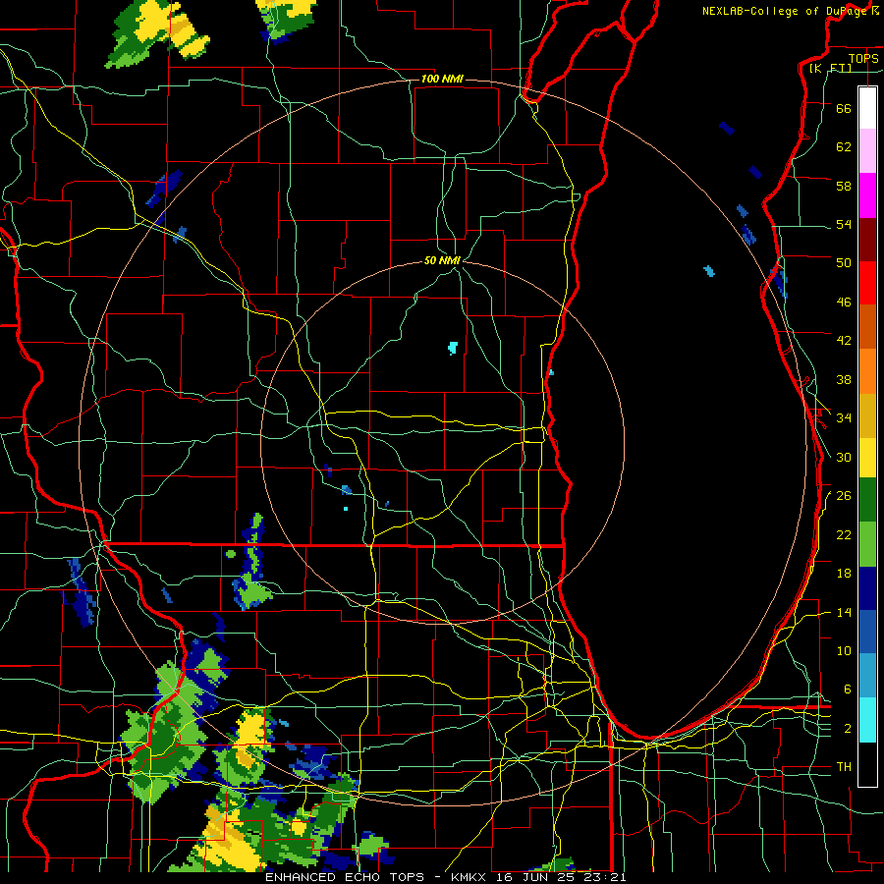Click the '16 JUN 25' date in the caption

pos(535,877)
